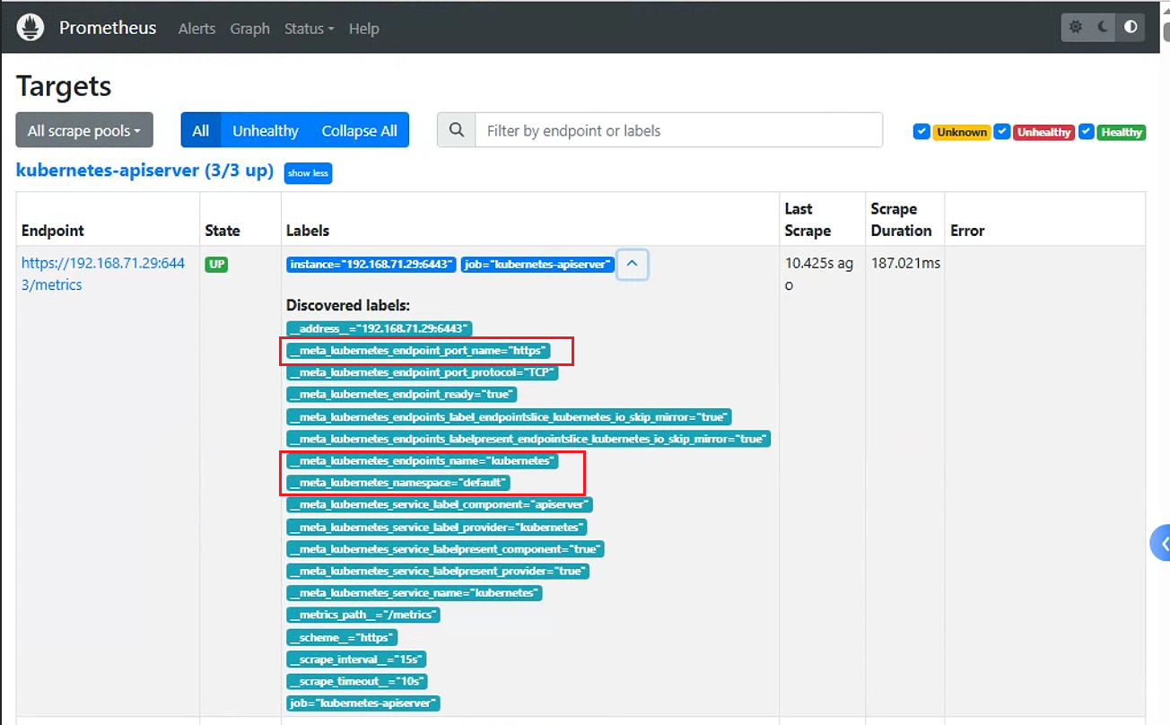
Task: Collapse discovered labels with chevron button
Action: pyautogui.click(x=633, y=265)
